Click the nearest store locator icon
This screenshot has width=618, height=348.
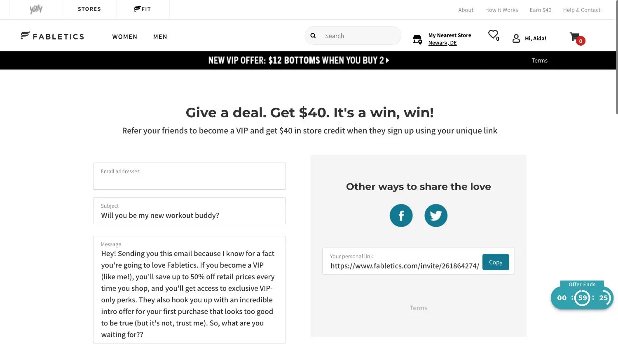click(x=417, y=39)
